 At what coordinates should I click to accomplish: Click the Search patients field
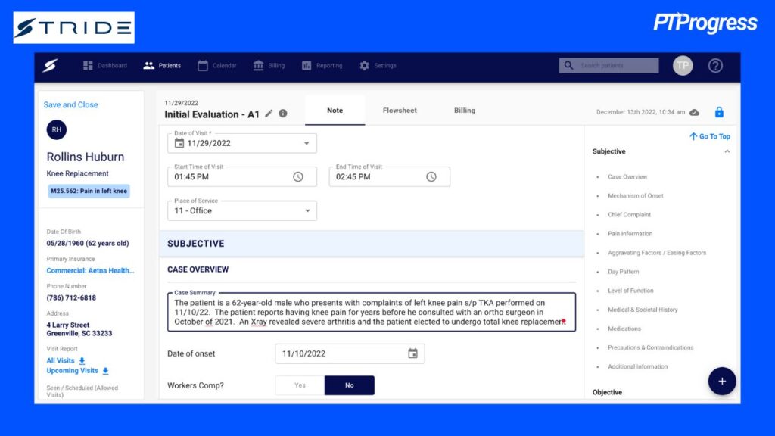[609, 65]
